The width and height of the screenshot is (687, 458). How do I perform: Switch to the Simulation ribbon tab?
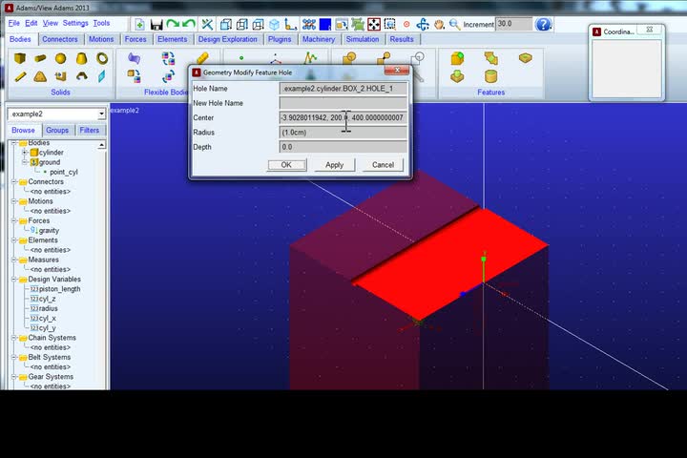tap(363, 39)
